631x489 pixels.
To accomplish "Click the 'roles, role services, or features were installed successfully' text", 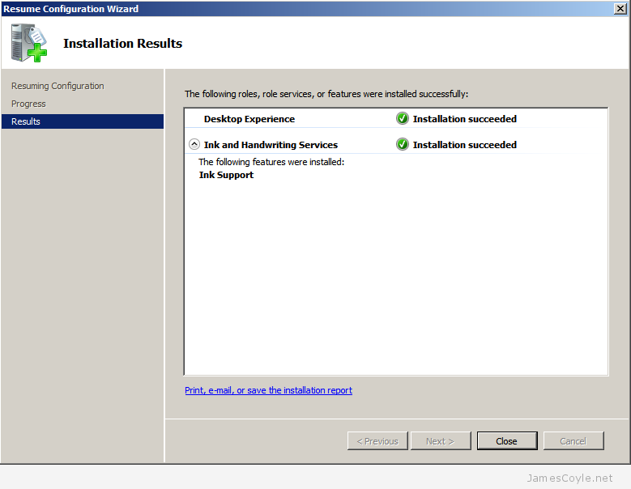I will click(326, 94).
